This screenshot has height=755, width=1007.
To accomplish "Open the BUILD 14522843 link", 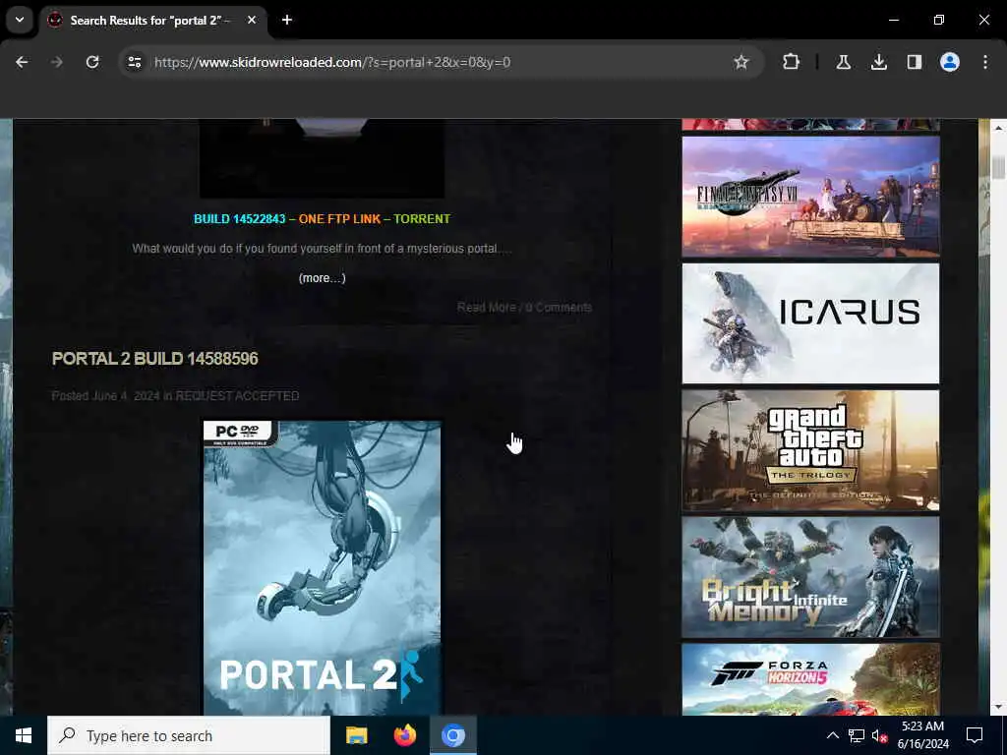I will 240,219.
